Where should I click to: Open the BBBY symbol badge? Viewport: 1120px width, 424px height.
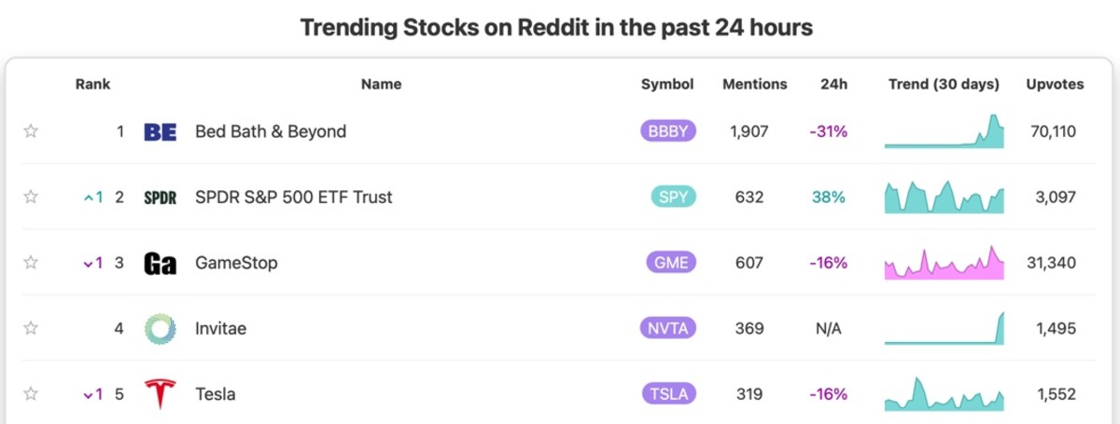[x=668, y=131]
